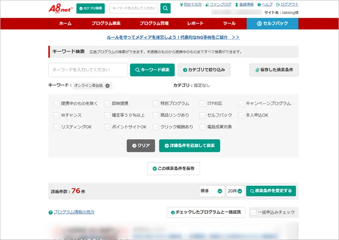Open the 標準 sort order dropdown
This screenshot has height=240, width=339.
211,191
